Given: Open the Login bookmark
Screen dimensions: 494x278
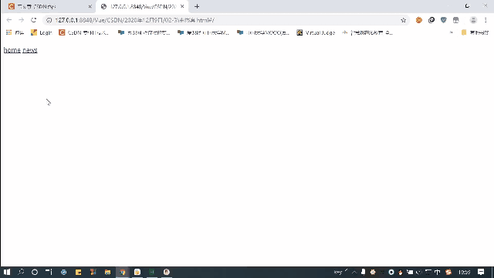Looking at the screenshot, I should 41,32.
